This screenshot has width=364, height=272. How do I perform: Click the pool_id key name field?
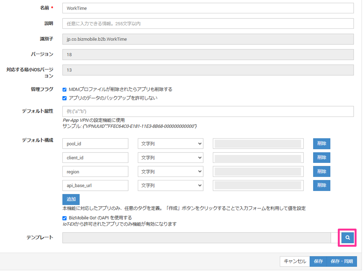pos(95,144)
